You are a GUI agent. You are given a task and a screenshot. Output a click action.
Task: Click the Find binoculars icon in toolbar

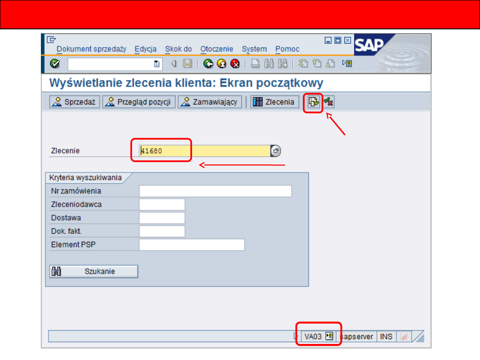269,64
